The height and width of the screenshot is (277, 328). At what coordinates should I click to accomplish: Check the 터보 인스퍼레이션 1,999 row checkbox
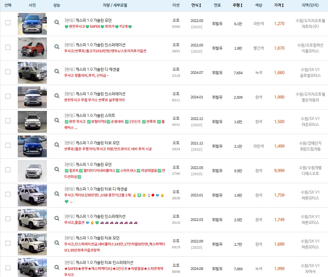8,268
